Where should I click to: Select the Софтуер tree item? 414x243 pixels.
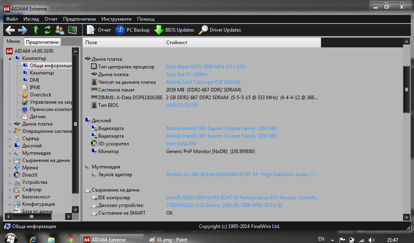click(x=32, y=190)
